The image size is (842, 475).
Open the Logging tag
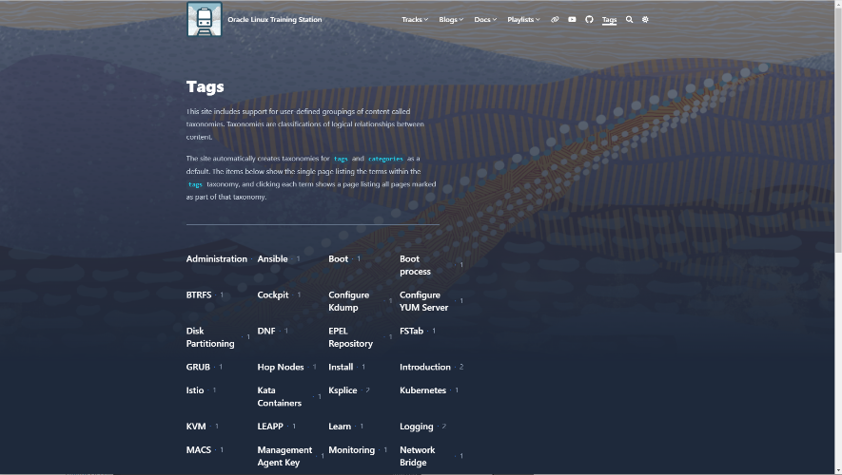point(416,427)
